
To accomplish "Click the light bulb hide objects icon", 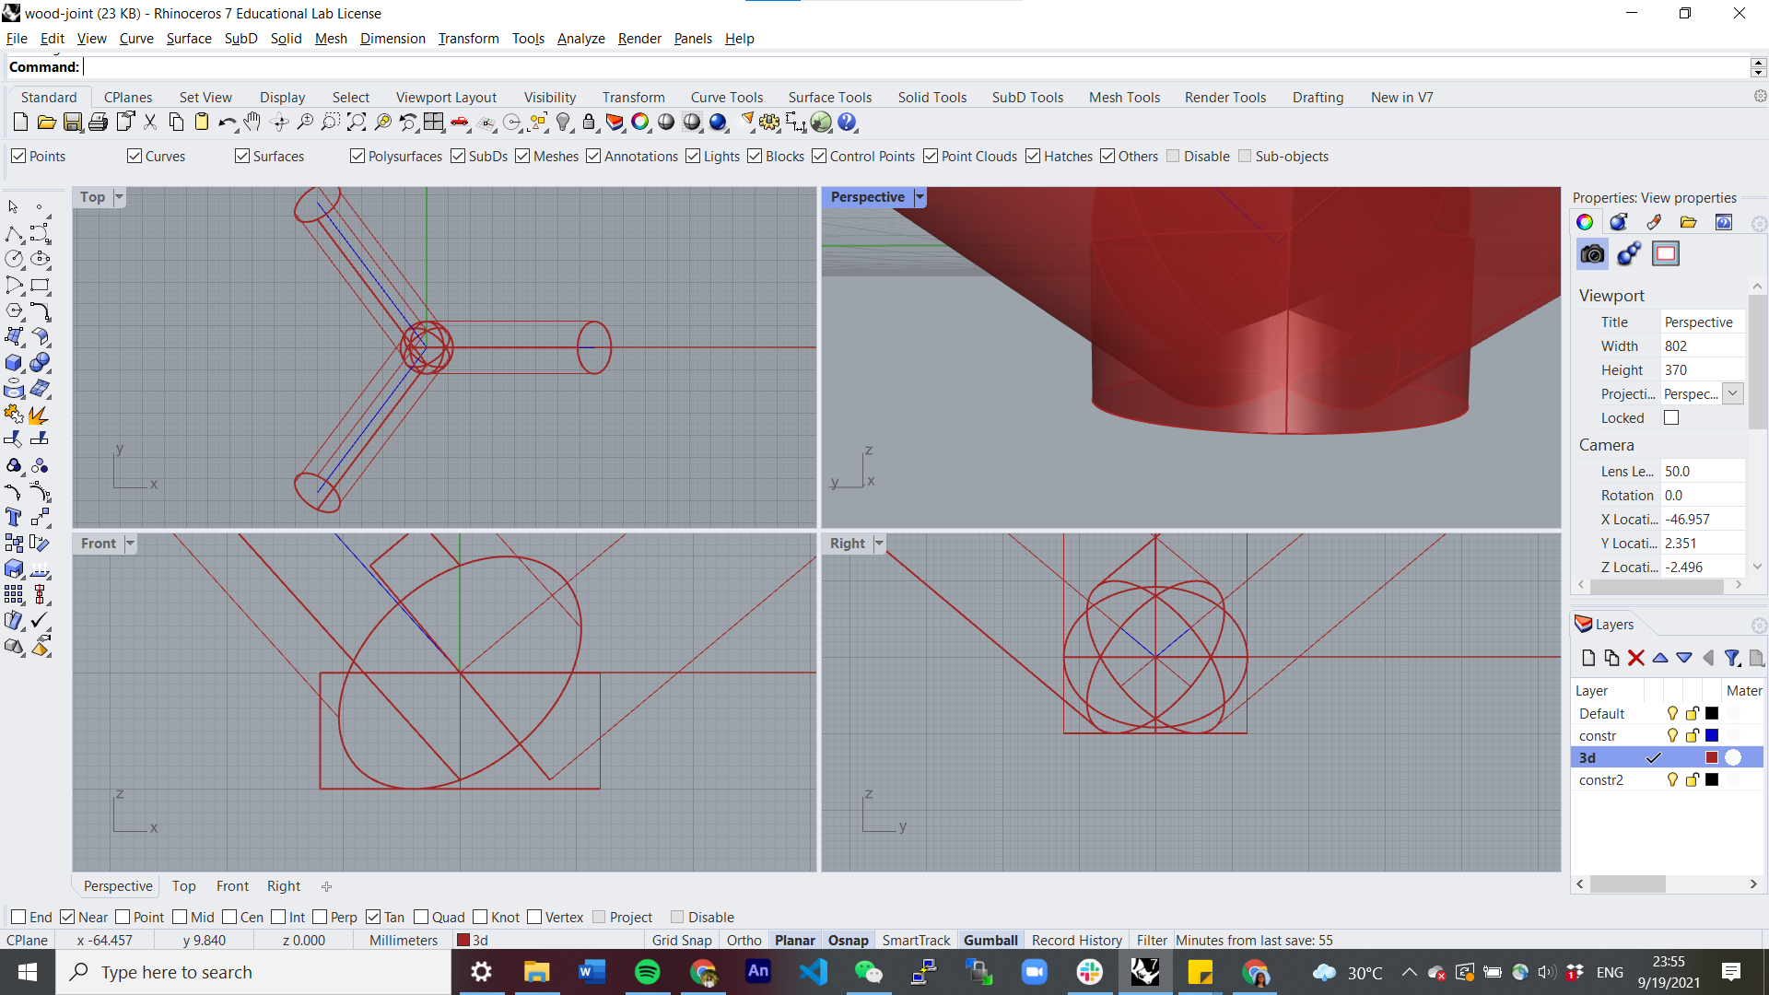I will coord(564,123).
